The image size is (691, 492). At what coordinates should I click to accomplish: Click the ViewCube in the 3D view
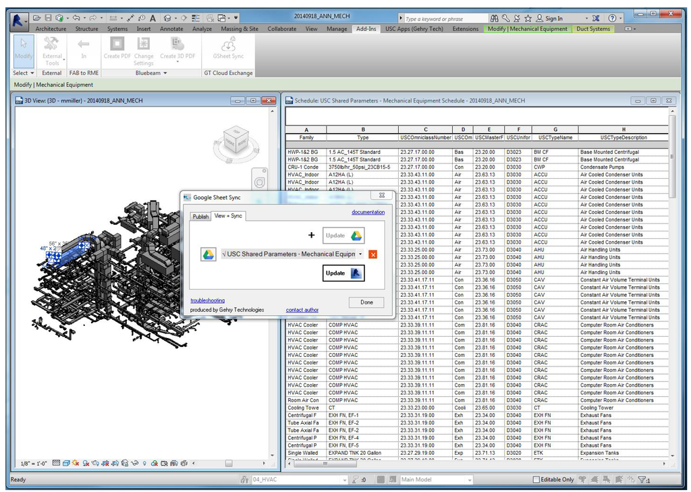(236, 140)
